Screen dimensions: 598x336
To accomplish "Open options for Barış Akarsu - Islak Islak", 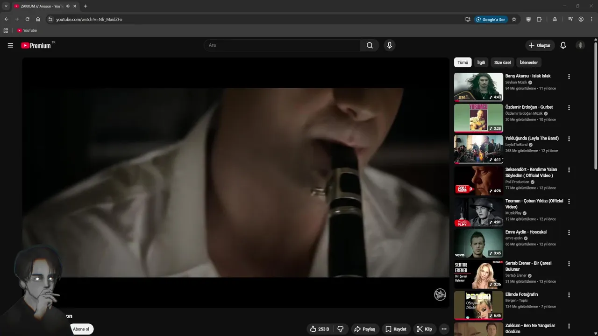I will pyautogui.click(x=569, y=77).
